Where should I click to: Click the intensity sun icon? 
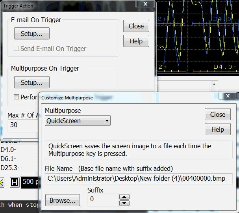click(x=2, y=182)
